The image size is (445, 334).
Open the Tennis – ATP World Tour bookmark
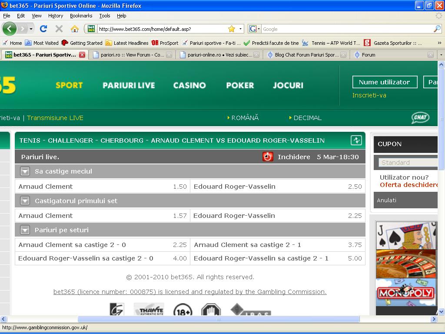pos(331,43)
